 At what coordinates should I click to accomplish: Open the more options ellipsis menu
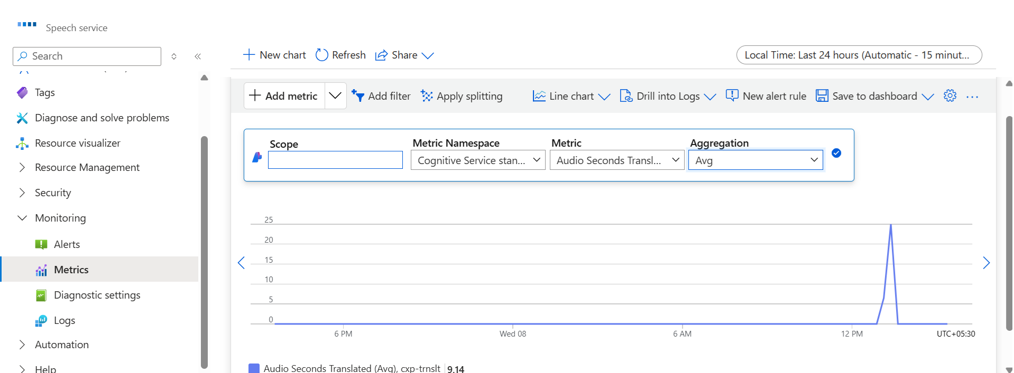pyautogui.click(x=972, y=97)
